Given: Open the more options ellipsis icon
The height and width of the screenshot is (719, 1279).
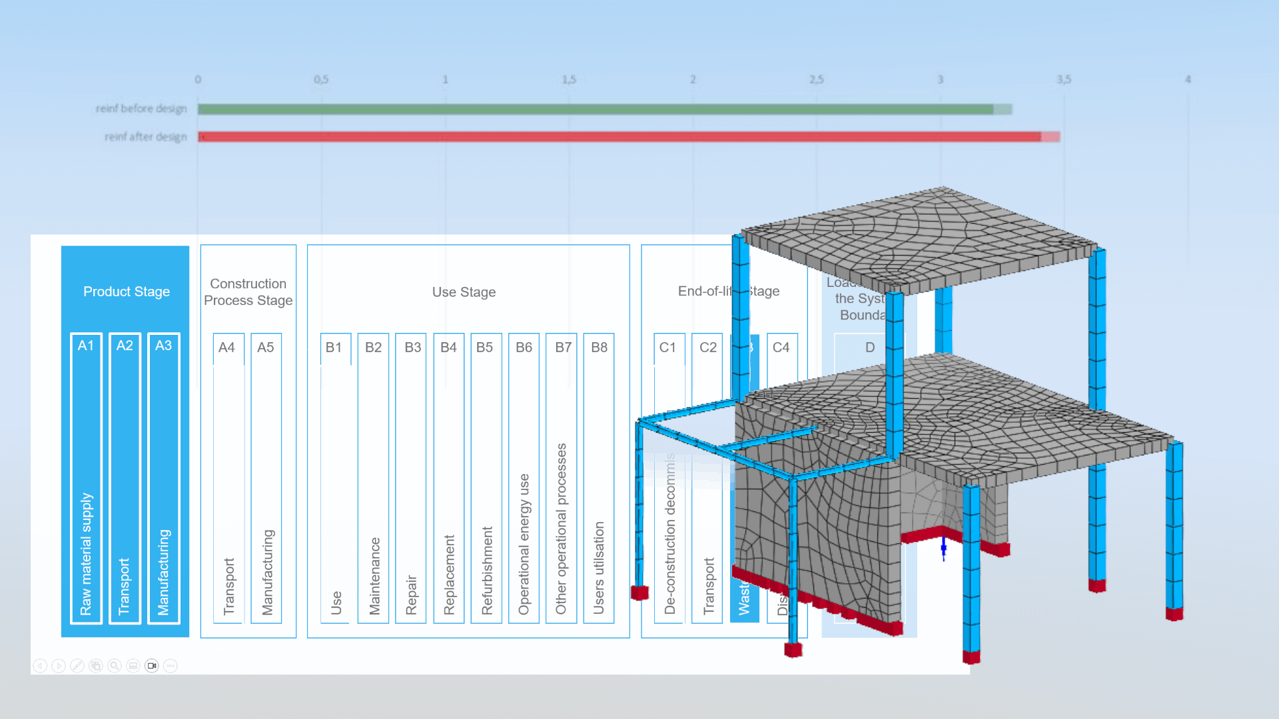Looking at the screenshot, I should (x=171, y=665).
